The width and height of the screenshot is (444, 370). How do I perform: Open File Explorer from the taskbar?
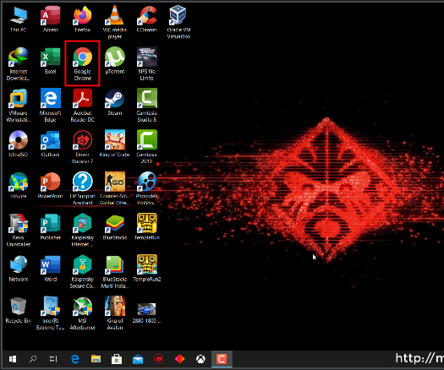[x=96, y=359]
